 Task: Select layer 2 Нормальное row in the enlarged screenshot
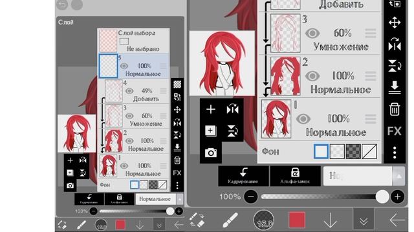(x=320, y=76)
